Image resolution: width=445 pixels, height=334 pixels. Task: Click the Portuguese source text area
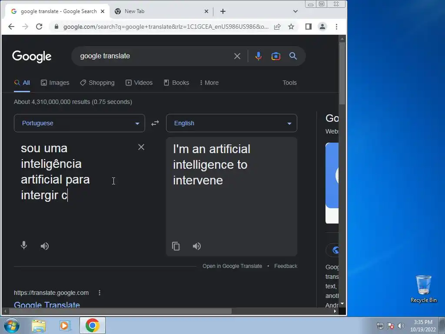pos(76,187)
